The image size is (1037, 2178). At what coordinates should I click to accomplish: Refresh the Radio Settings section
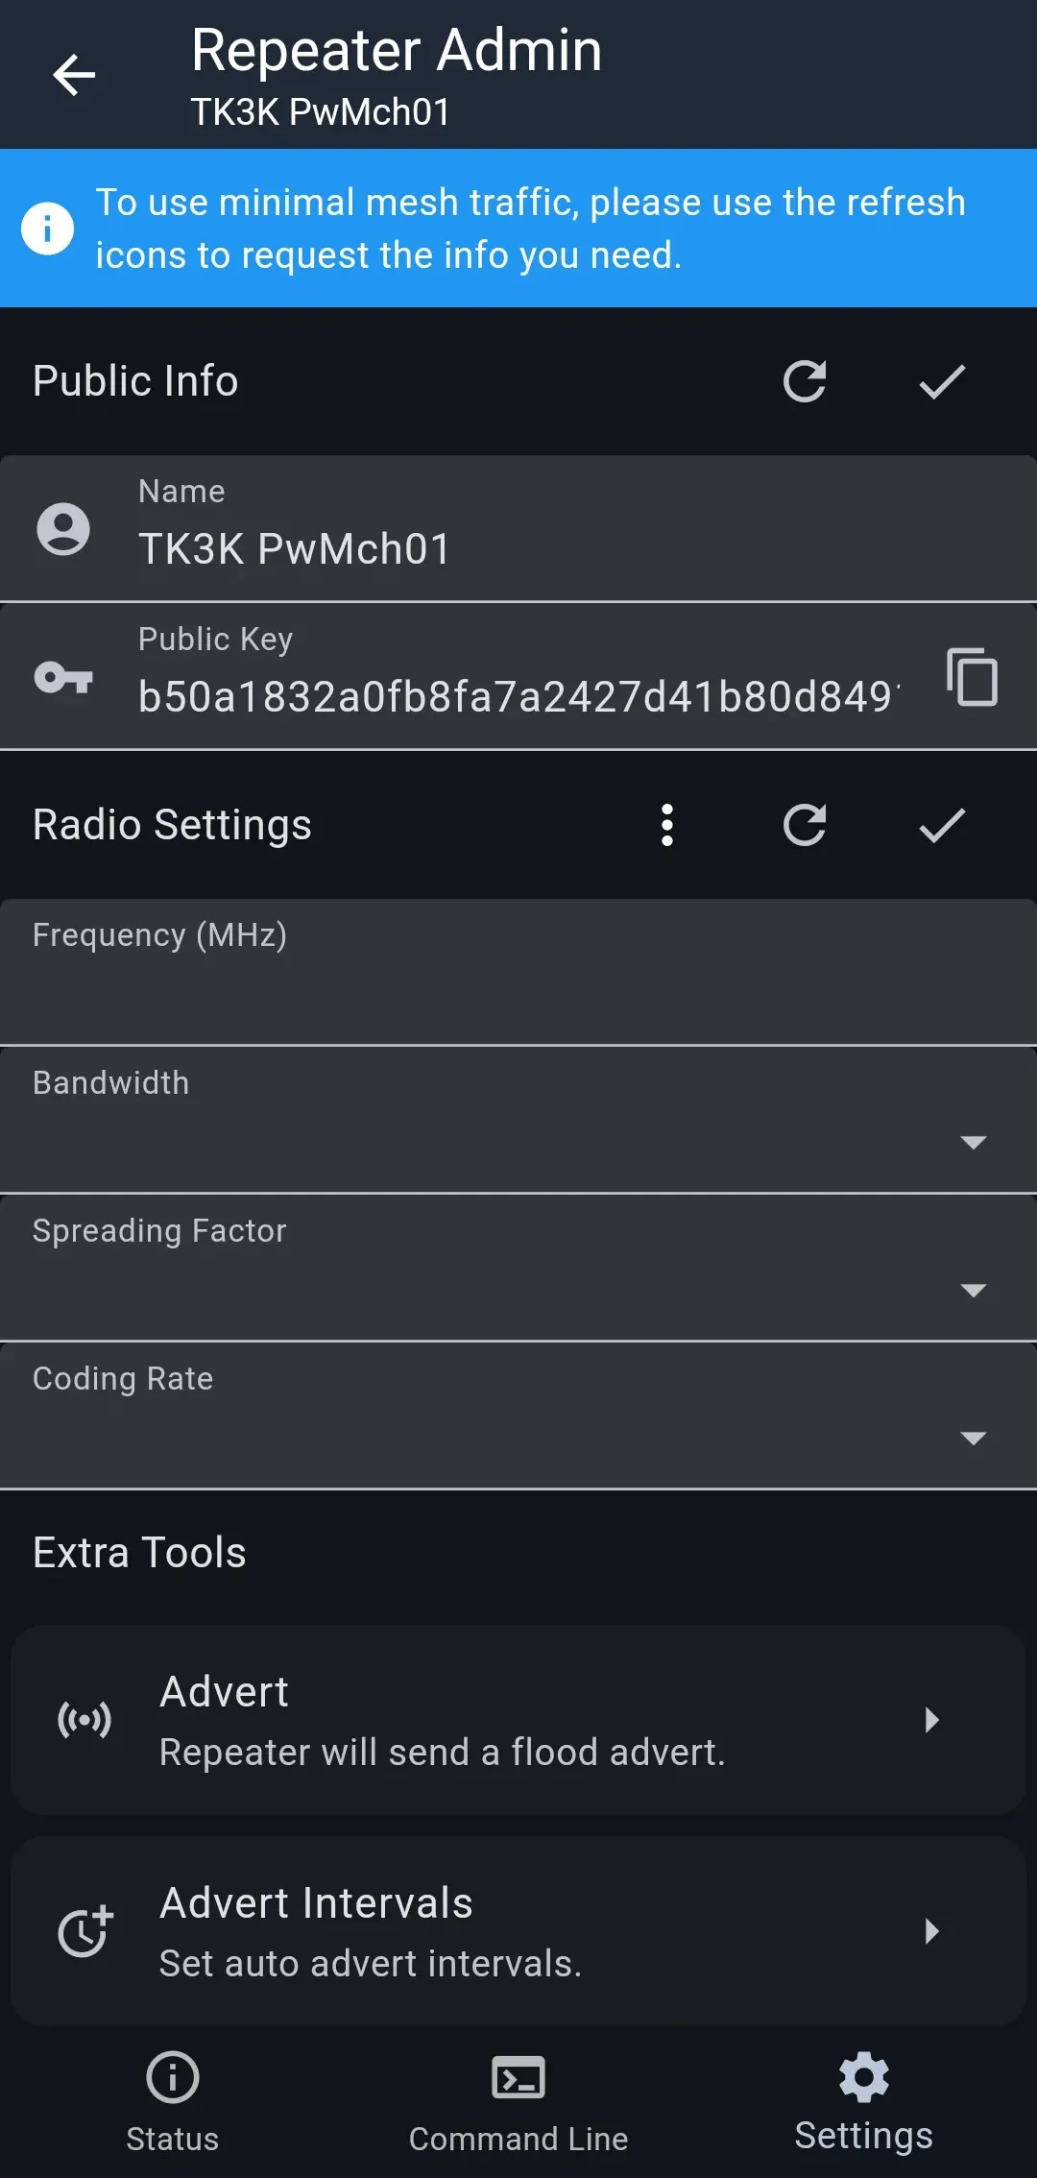(805, 825)
